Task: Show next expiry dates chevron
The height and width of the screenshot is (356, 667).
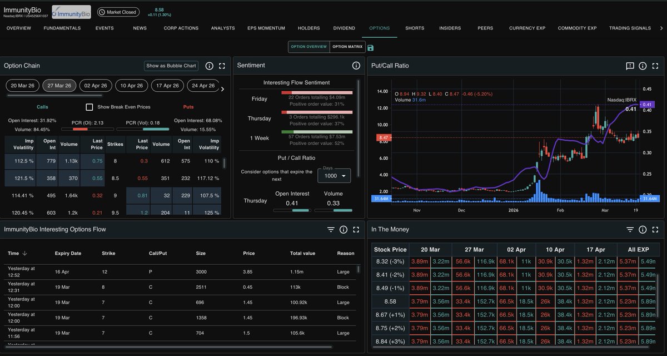Action: pos(222,88)
